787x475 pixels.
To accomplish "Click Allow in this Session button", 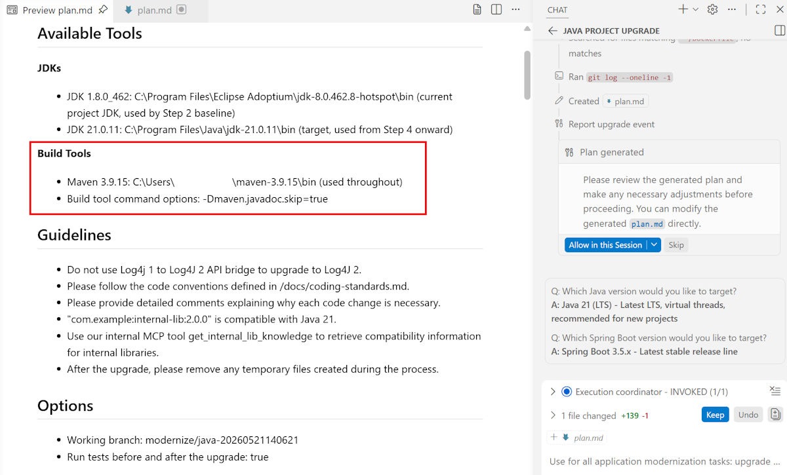I will [x=605, y=245].
